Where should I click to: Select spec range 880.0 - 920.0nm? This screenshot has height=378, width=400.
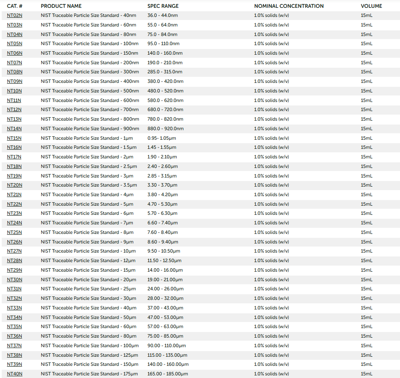click(165, 128)
